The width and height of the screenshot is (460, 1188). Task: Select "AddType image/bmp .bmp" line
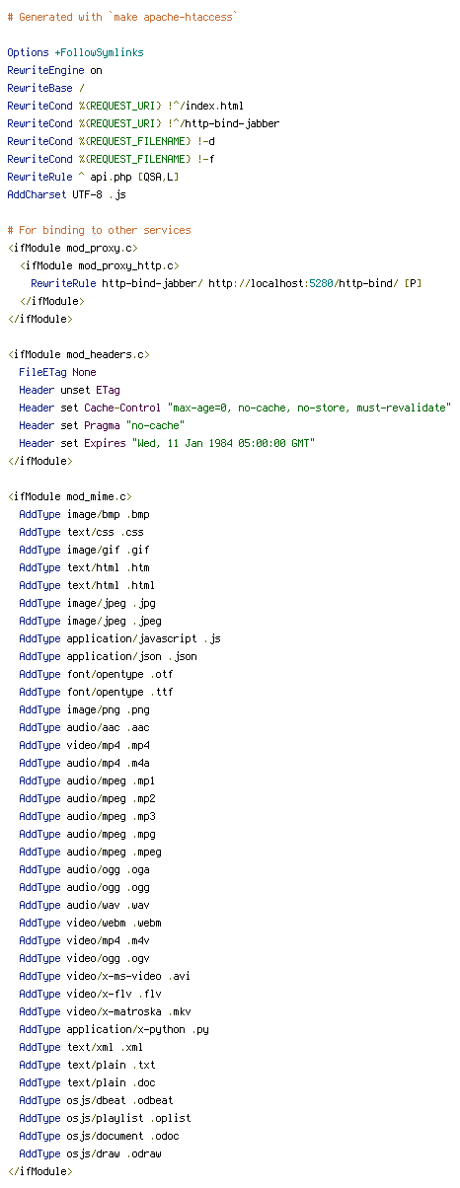pos(84,514)
